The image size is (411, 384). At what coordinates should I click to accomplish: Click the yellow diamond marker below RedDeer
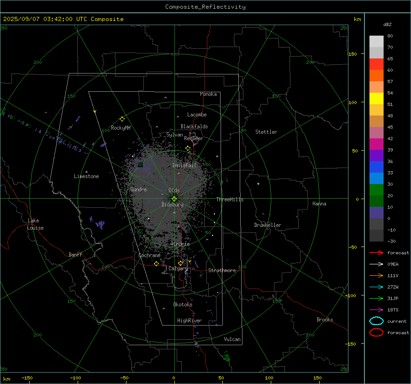pos(188,148)
